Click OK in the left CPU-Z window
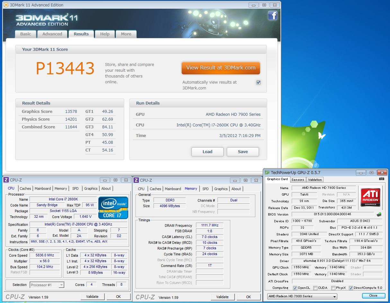Viewport: 390px width, 303px height. click(119, 297)
